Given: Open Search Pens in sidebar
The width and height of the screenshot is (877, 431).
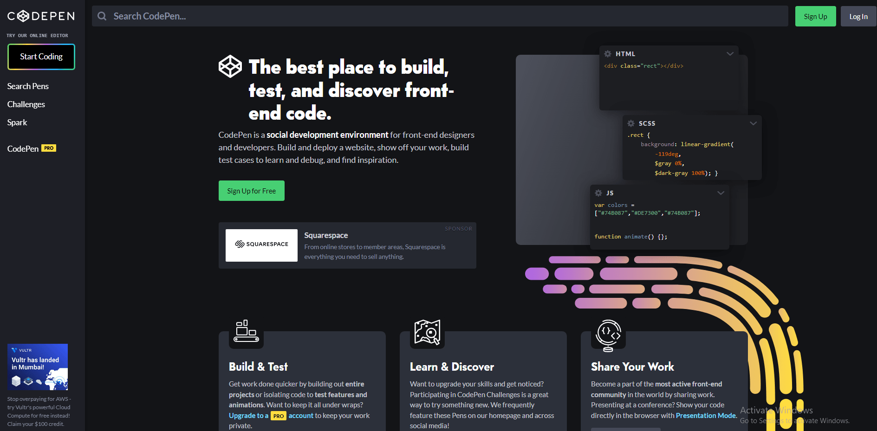Looking at the screenshot, I should (28, 86).
